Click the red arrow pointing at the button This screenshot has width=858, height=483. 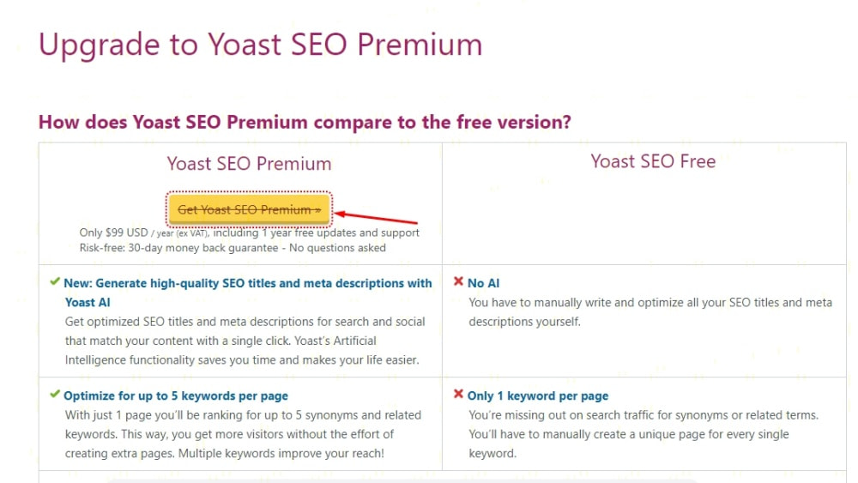376,218
